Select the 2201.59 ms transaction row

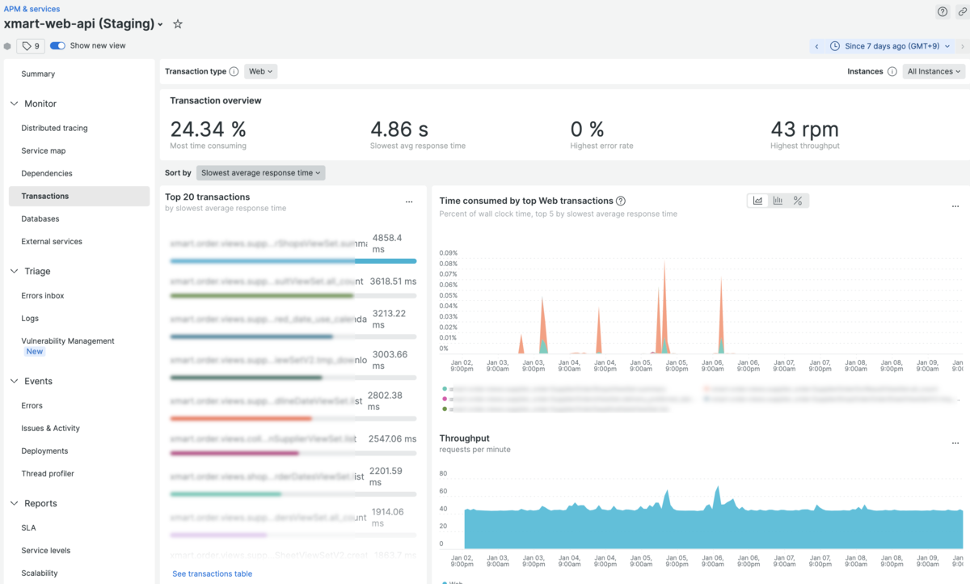pyautogui.click(x=293, y=481)
